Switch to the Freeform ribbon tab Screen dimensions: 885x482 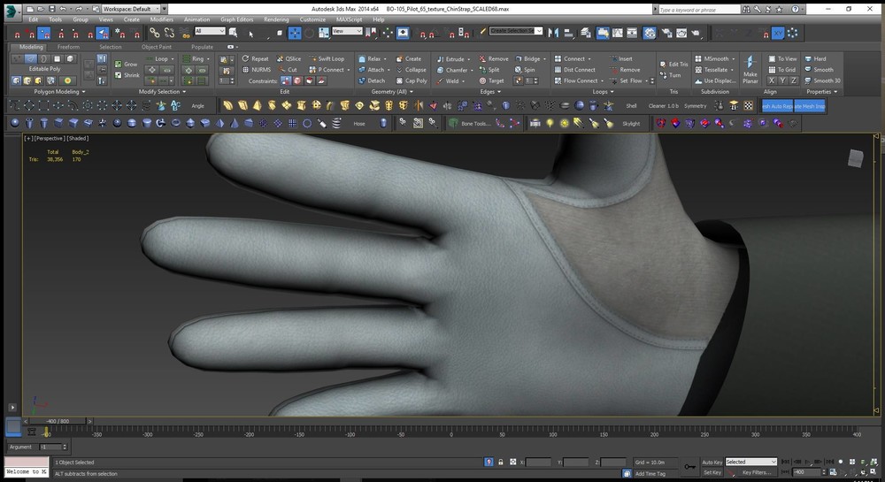pyautogui.click(x=69, y=47)
